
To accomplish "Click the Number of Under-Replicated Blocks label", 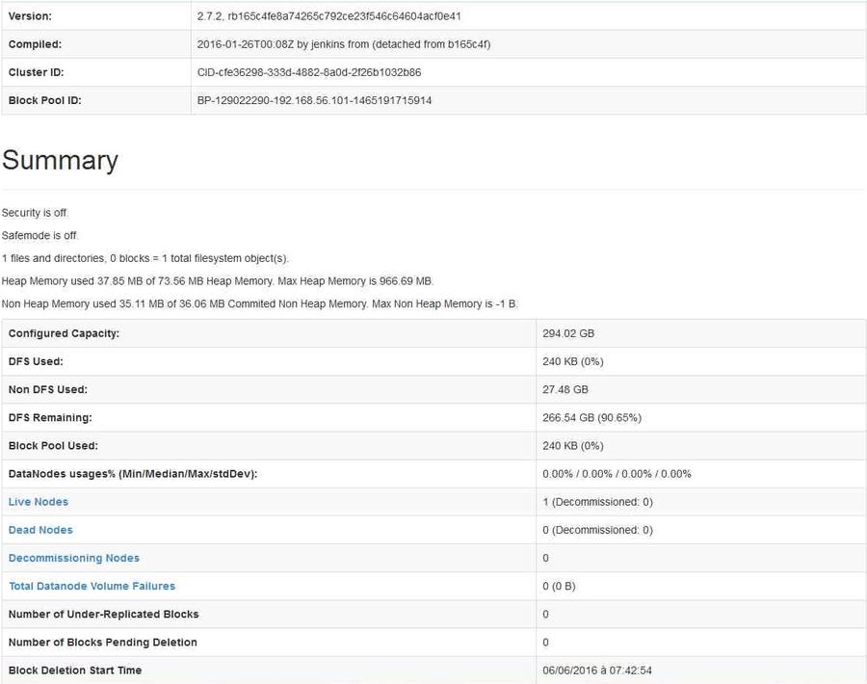I will 103,614.
